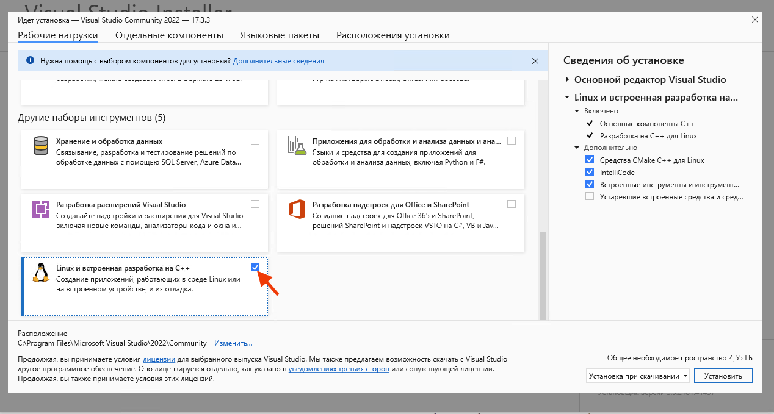Click the Linux penguin icon
Screen dimensions: 774x414
tap(41, 273)
